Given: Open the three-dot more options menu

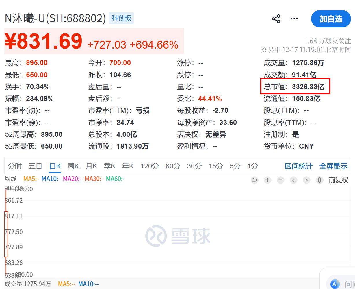Looking at the screenshot, I should (x=294, y=19).
